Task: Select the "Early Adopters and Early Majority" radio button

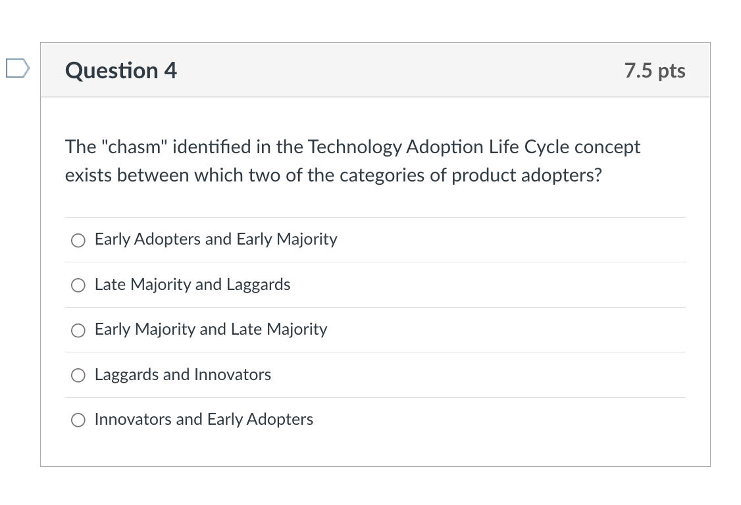Action: (78, 240)
